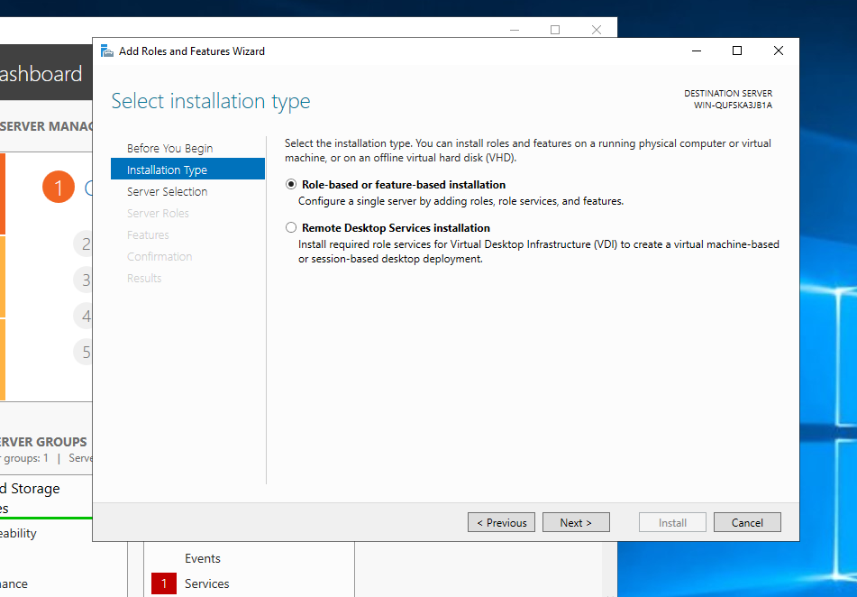Cancel the Add Roles and Features Wizard
The width and height of the screenshot is (857, 597).
747,522
